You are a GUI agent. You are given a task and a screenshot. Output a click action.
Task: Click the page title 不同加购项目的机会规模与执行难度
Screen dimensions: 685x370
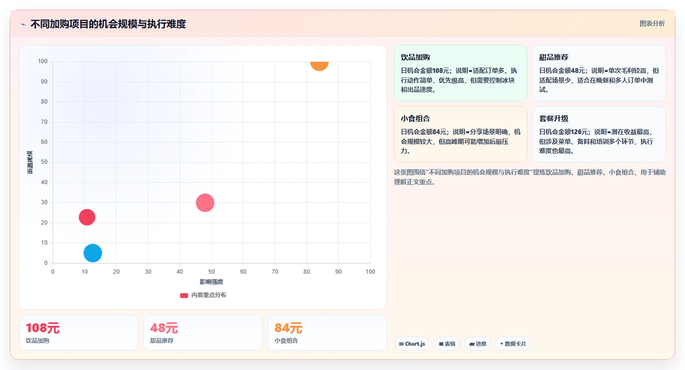[x=108, y=24]
